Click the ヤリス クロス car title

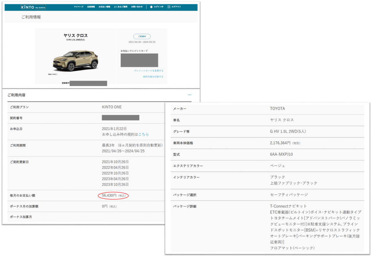pyautogui.click(x=76, y=35)
